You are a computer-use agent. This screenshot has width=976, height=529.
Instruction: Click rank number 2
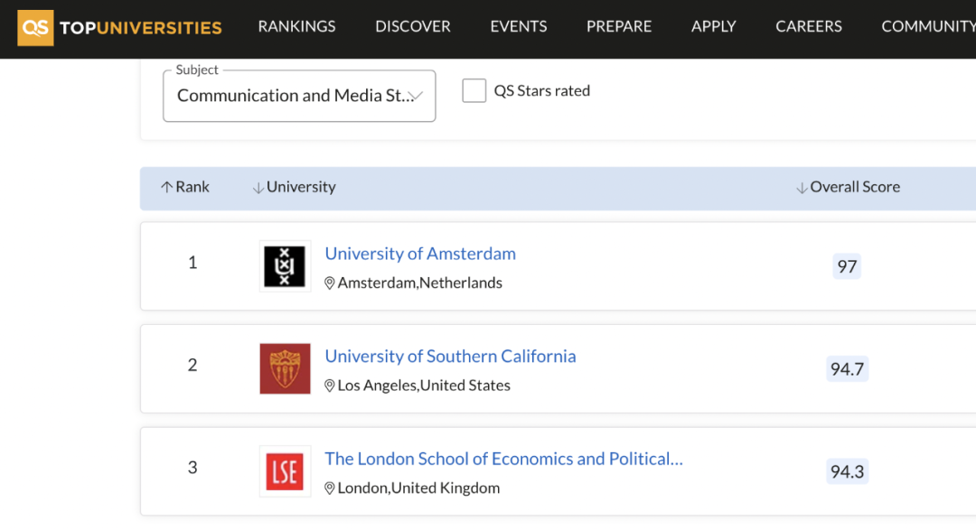193,365
